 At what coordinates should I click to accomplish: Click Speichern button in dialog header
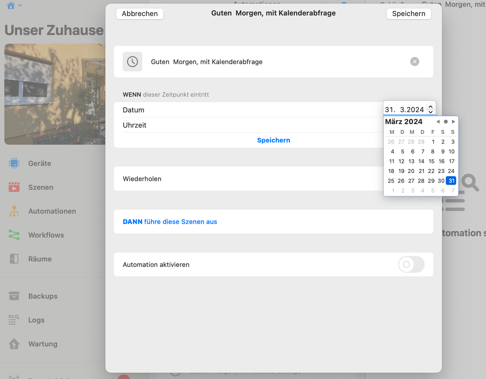tap(409, 14)
